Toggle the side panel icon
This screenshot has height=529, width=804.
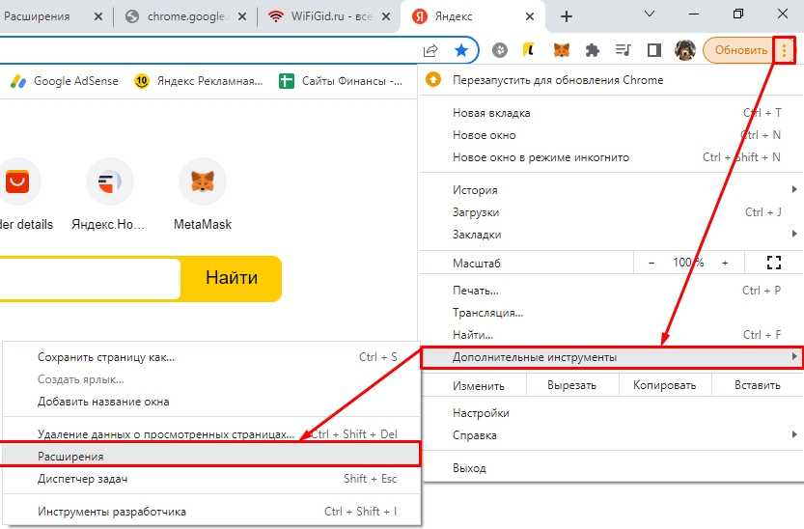click(x=653, y=50)
